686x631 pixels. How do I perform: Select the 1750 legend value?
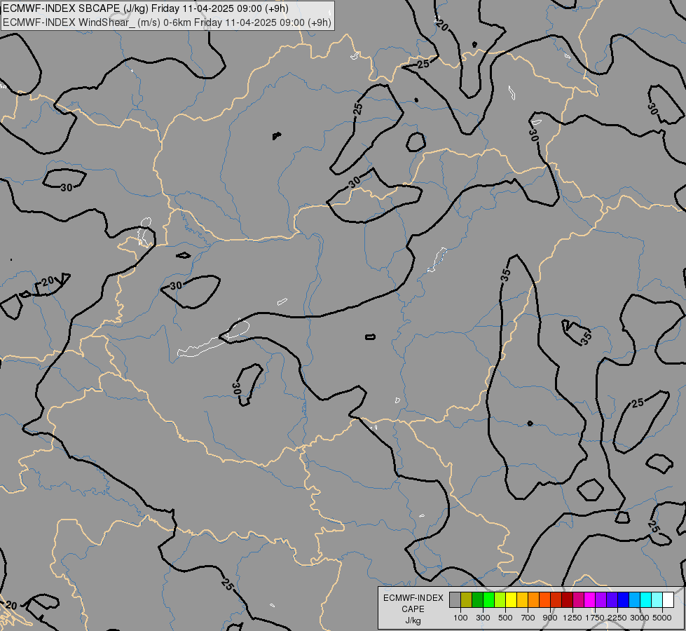tap(595, 618)
